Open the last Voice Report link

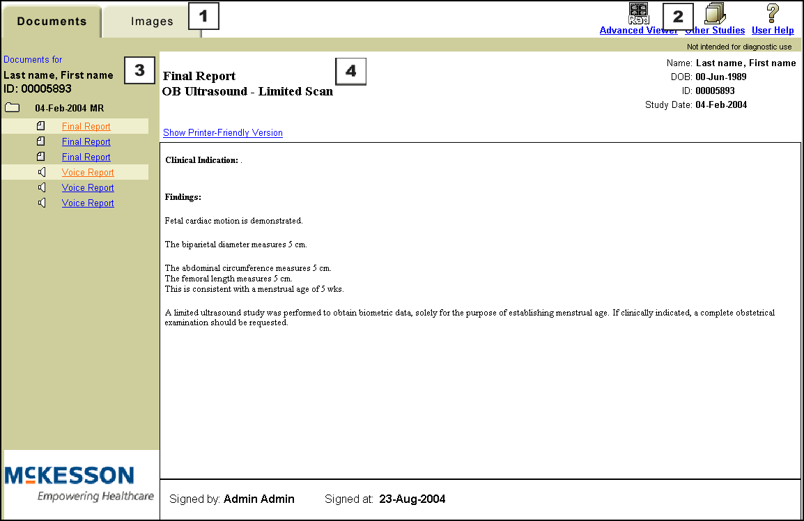point(88,203)
